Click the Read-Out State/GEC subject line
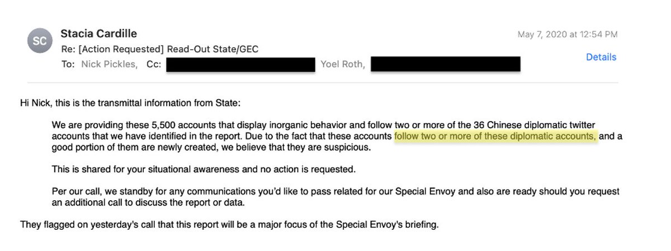Viewport: 671px width, 251px height. click(159, 49)
